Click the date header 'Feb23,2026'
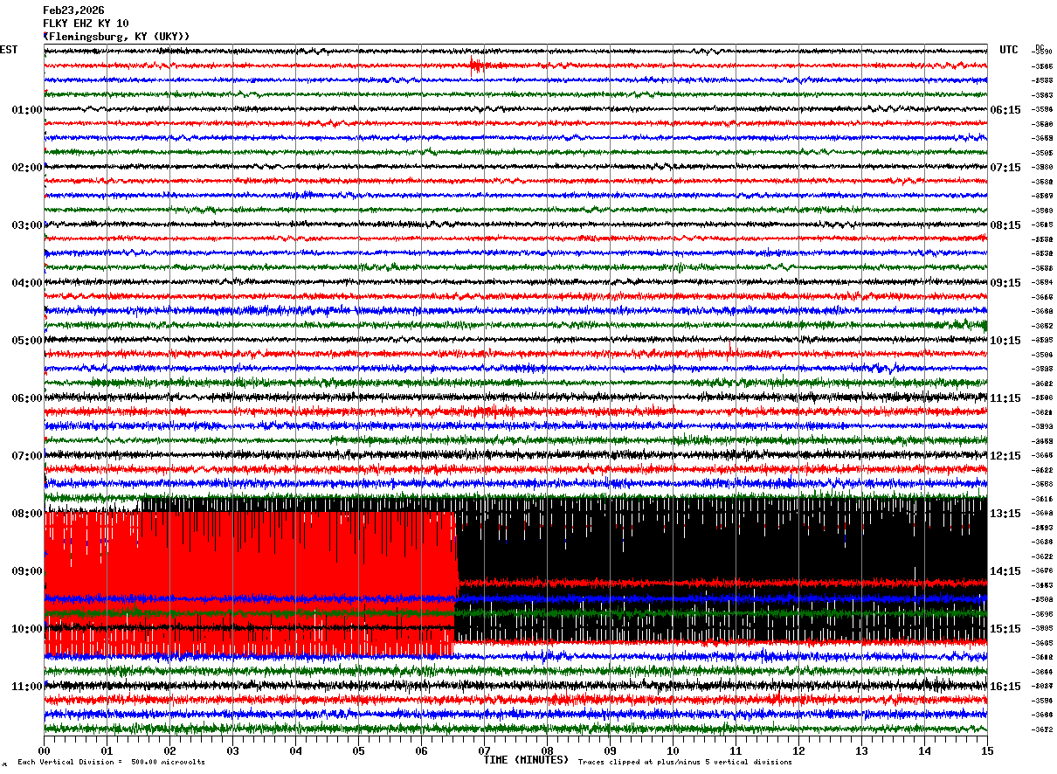 pos(73,10)
